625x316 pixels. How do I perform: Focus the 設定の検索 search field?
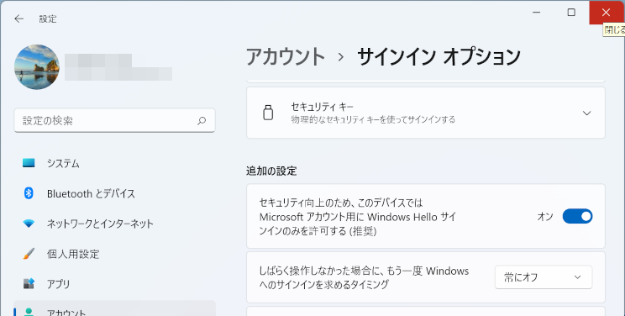[x=114, y=120]
